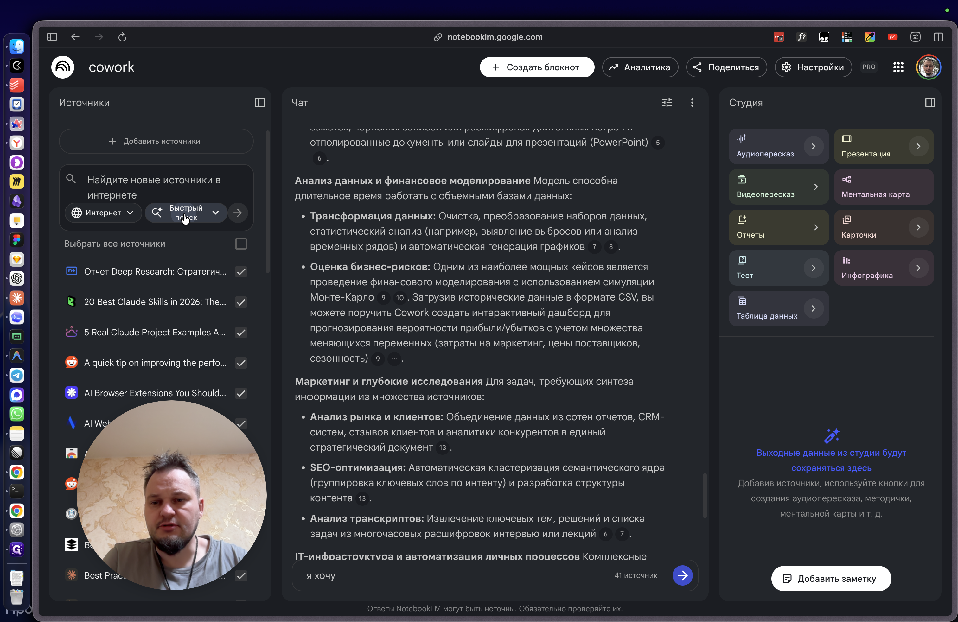Open chat three-dot options menu

(692, 103)
